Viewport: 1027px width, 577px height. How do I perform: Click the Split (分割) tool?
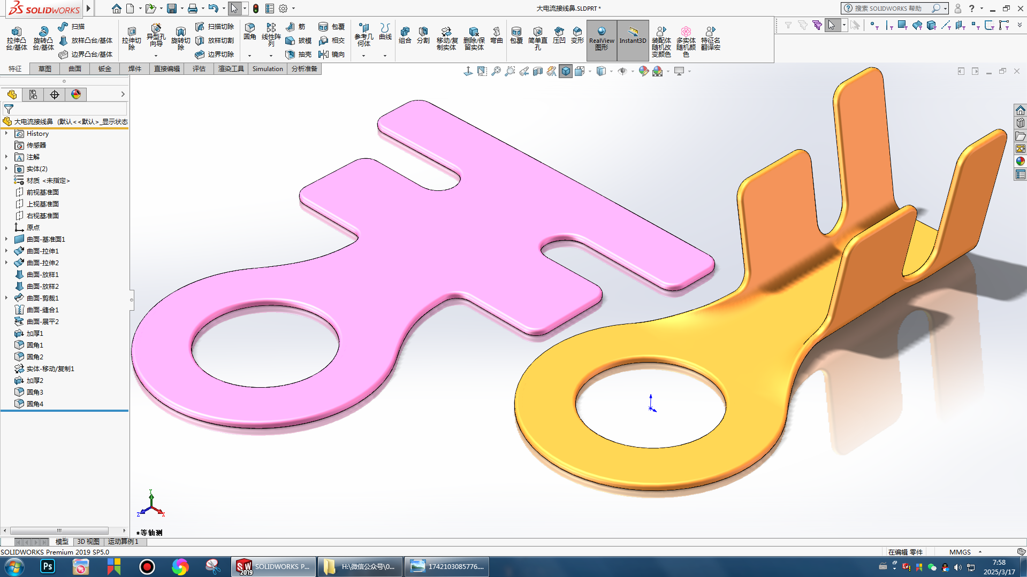tap(423, 35)
